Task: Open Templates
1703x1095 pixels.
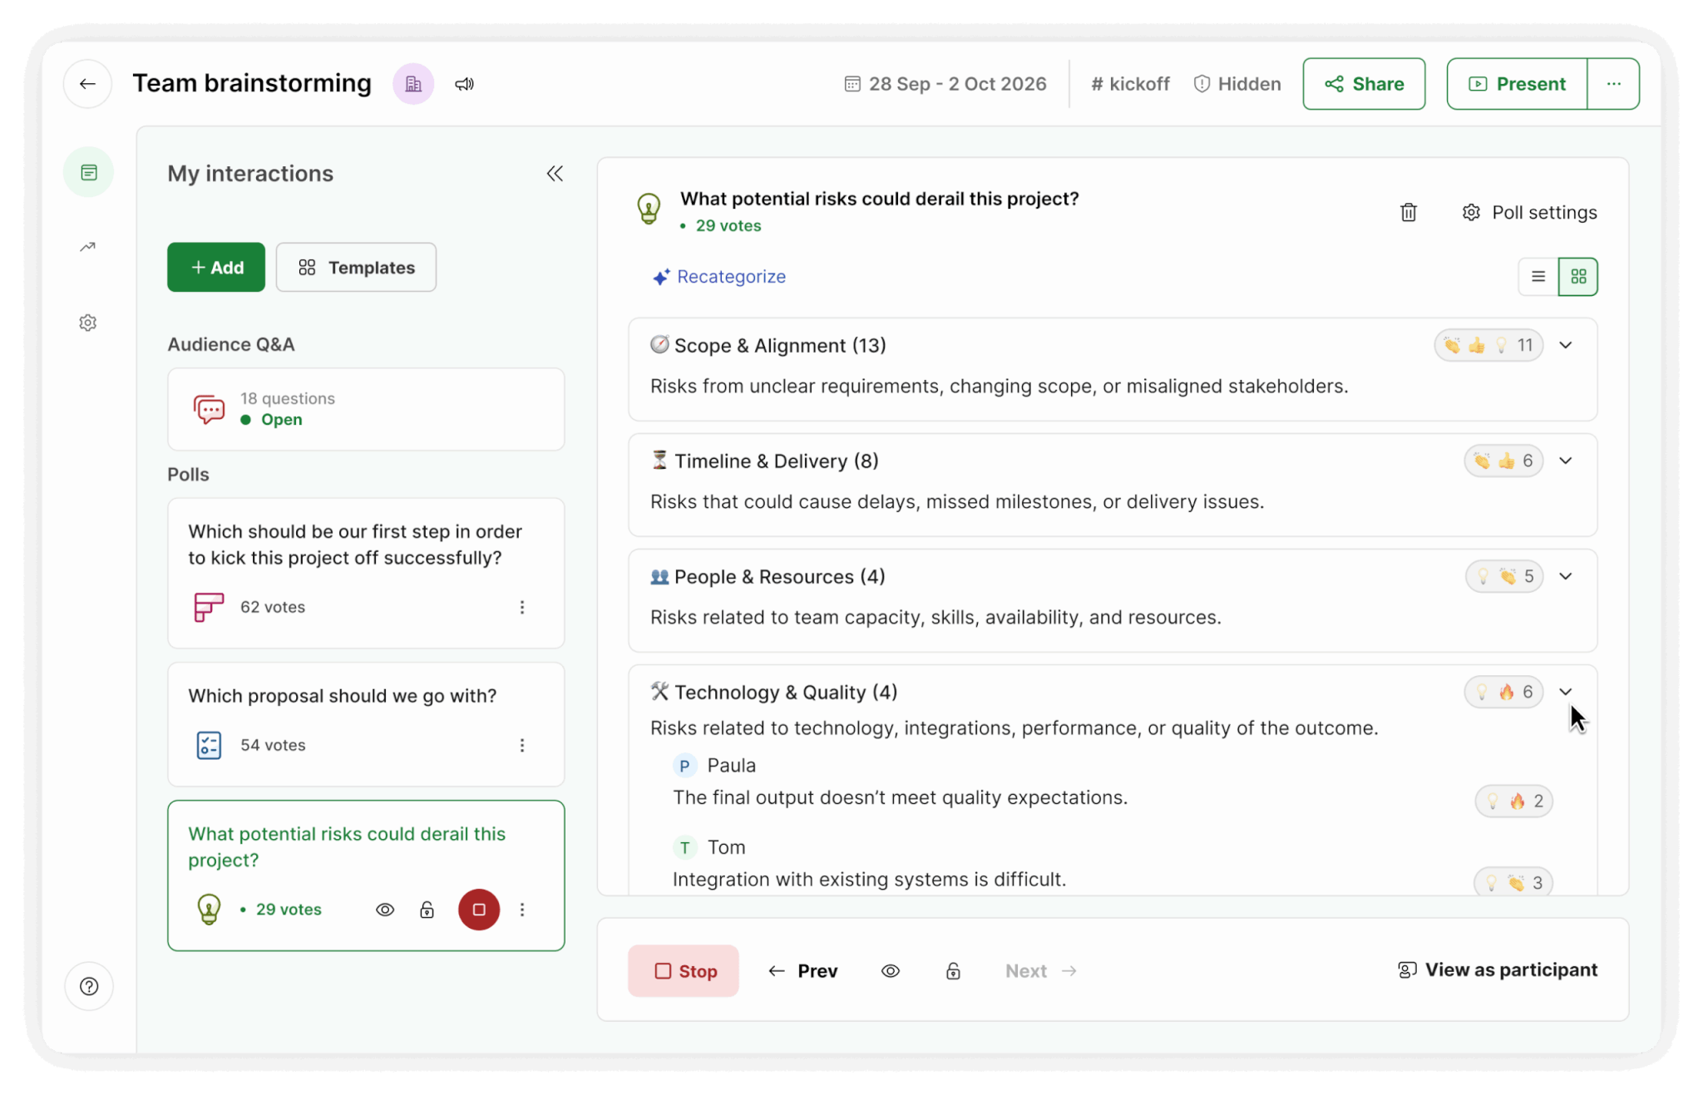Action: 356,268
